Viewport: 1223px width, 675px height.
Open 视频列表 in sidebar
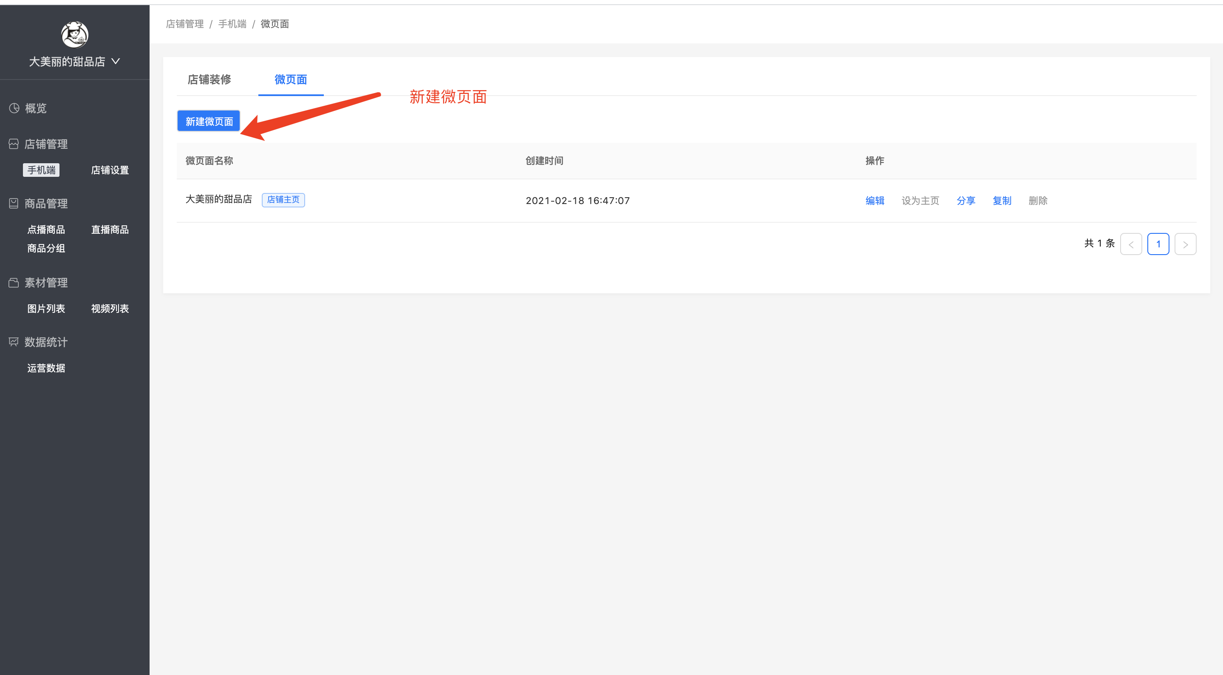[110, 308]
